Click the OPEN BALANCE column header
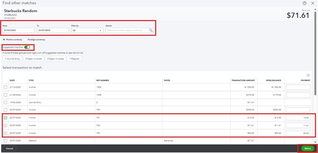This screenshot has height=153, width=318. (x=274, y=80)
